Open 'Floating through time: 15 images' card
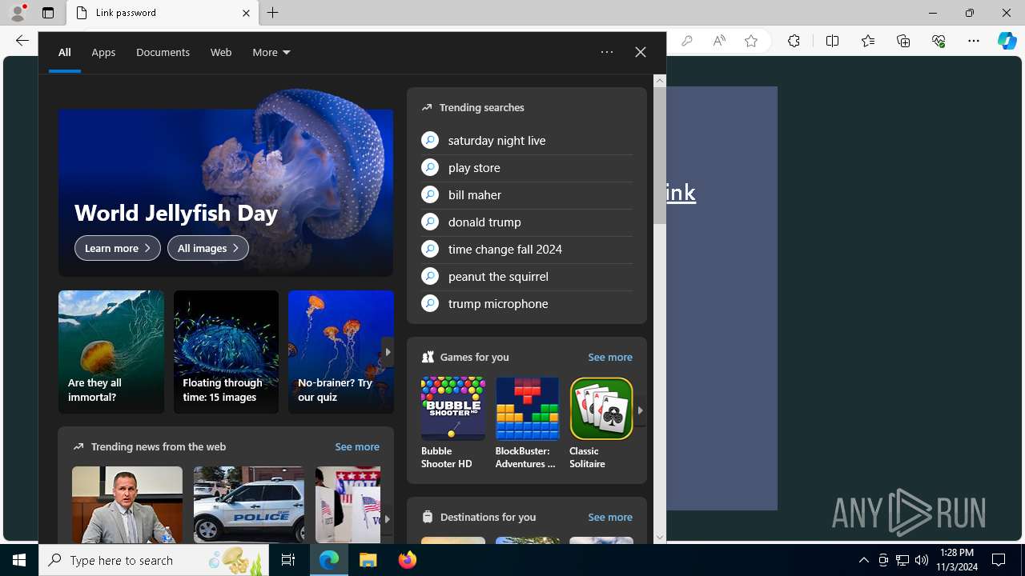 [x=226, y=352]
